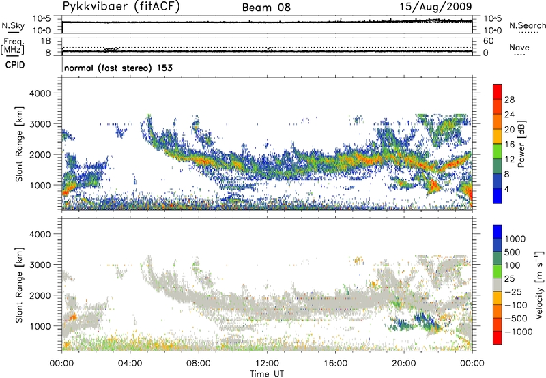Click the yellow 16-20 dB Power color segment
The height and width of the screenshot is (378, 546).
(x=498, y=136)
